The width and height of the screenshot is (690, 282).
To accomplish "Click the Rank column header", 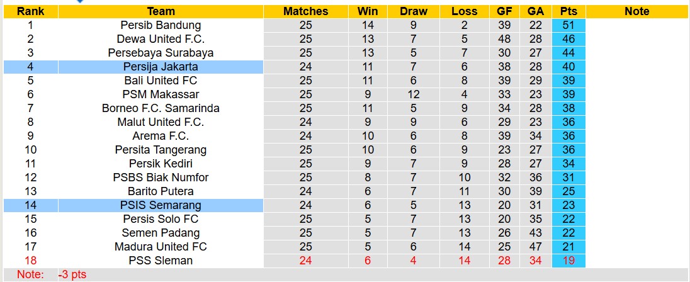I will pyautogui.click(x=30, y=11).
